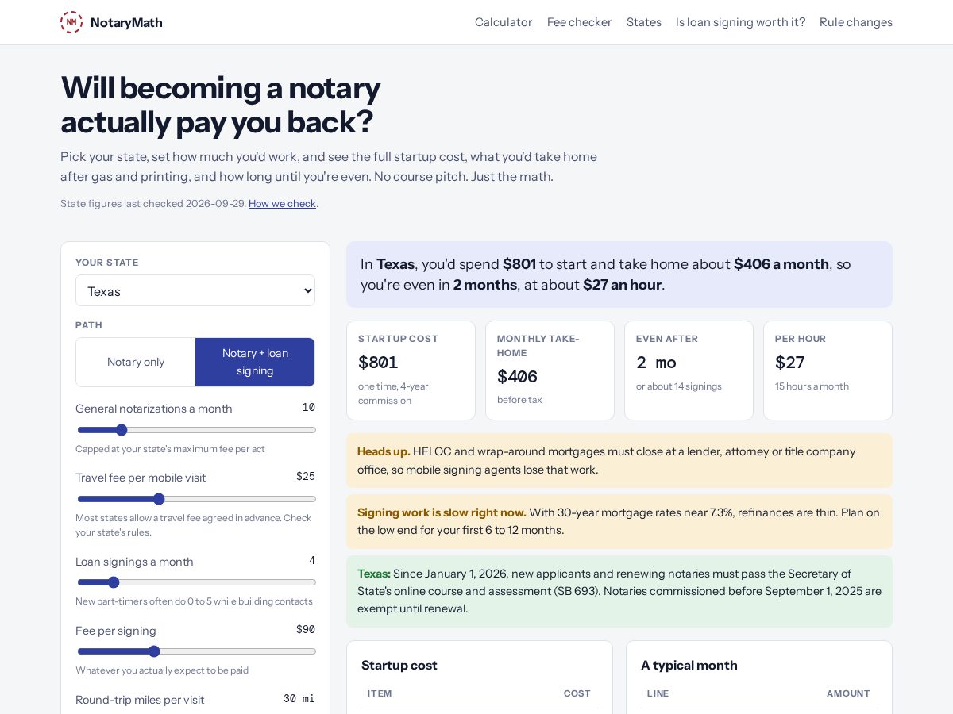Click the Even After 2 mo card
This screenshot has width=953, height=714.
tap(689, 370)
